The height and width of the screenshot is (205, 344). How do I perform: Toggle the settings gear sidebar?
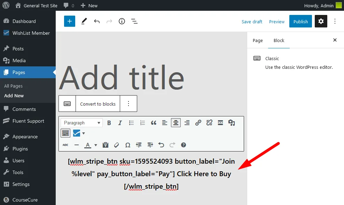(321, 21)
